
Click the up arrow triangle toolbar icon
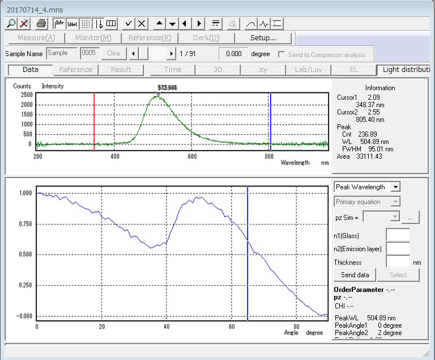(x=159, y=23)
